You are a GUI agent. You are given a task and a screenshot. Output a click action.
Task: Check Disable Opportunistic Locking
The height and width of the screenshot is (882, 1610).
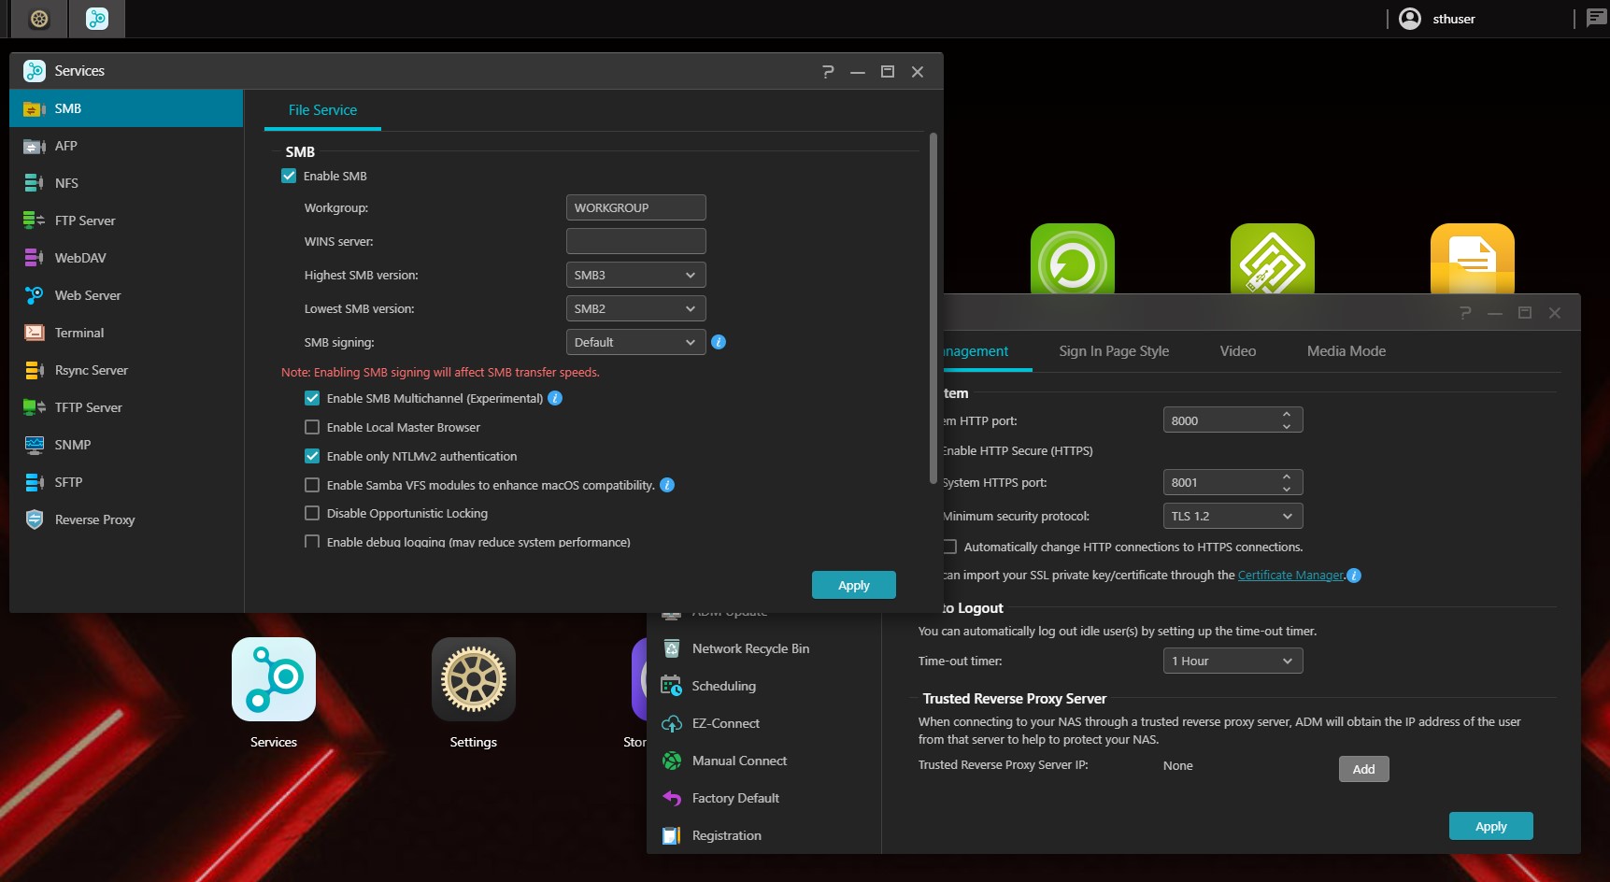(x=312, y=513)
